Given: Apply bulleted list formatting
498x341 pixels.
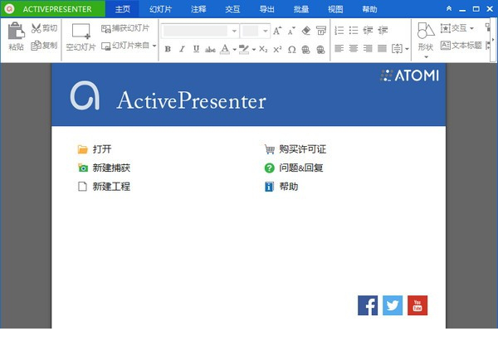Looking at the screenshot, I should [354, 31].
